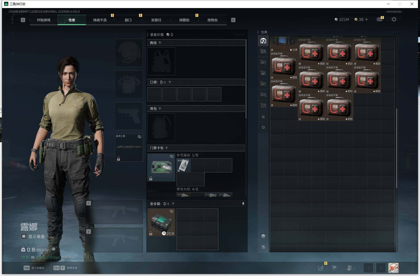
Task: Click the E next-tab key icon
Action: click(x=233, y=20)
